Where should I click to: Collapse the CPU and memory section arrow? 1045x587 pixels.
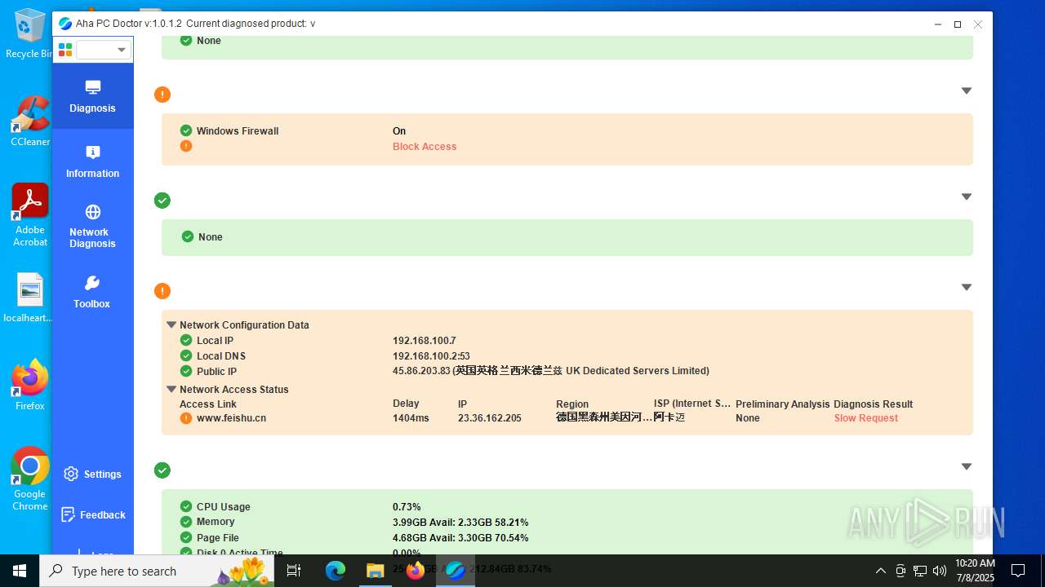coord(967,467)
